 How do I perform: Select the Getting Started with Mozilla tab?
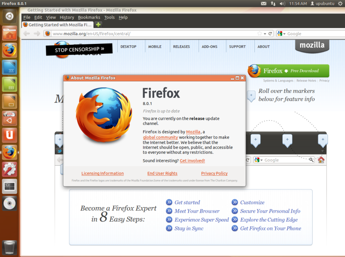[58, 25]
